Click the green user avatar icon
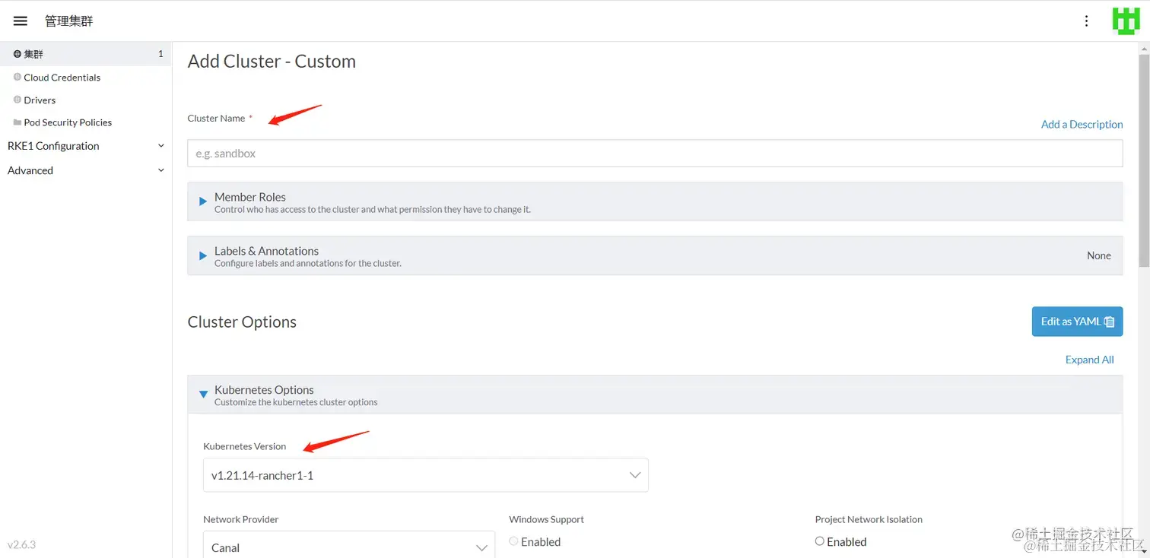1150x558 pixels. pyautogui.click(x=1126, y=21)
